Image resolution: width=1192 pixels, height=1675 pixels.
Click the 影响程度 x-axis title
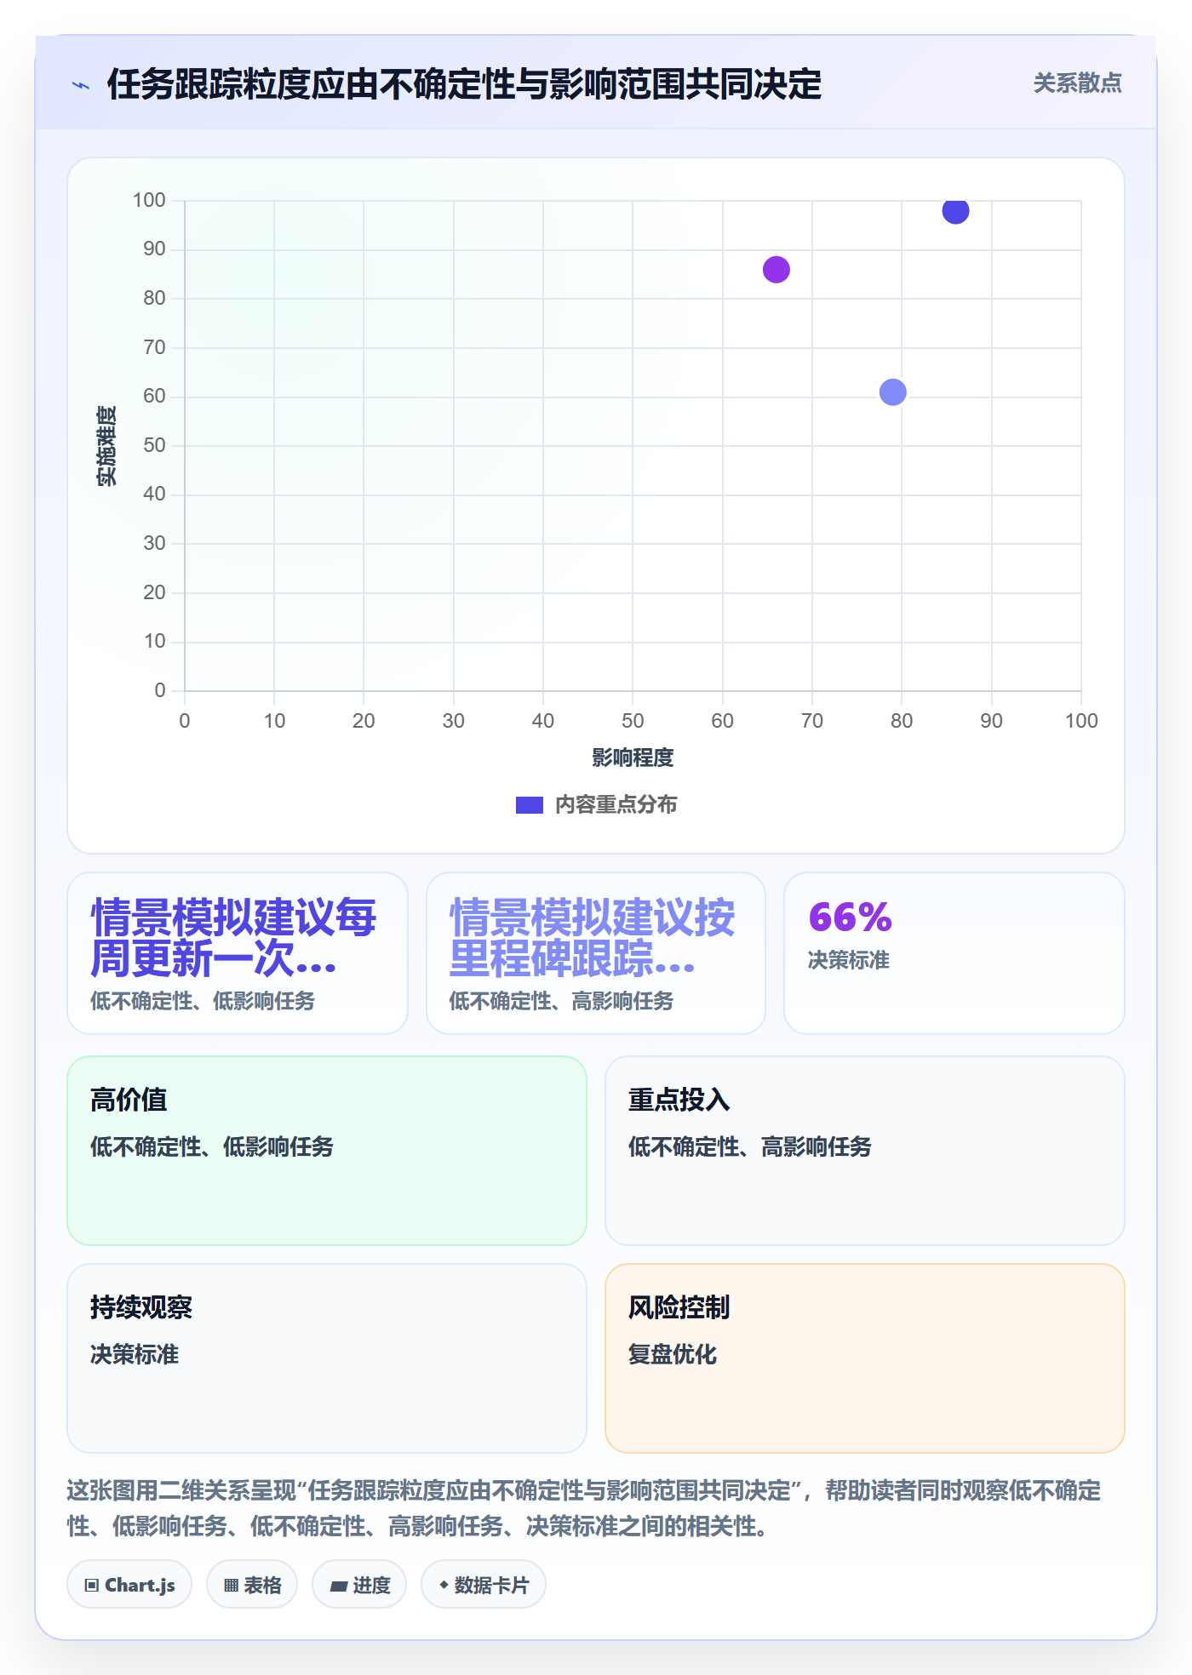[x=633, y=757]
